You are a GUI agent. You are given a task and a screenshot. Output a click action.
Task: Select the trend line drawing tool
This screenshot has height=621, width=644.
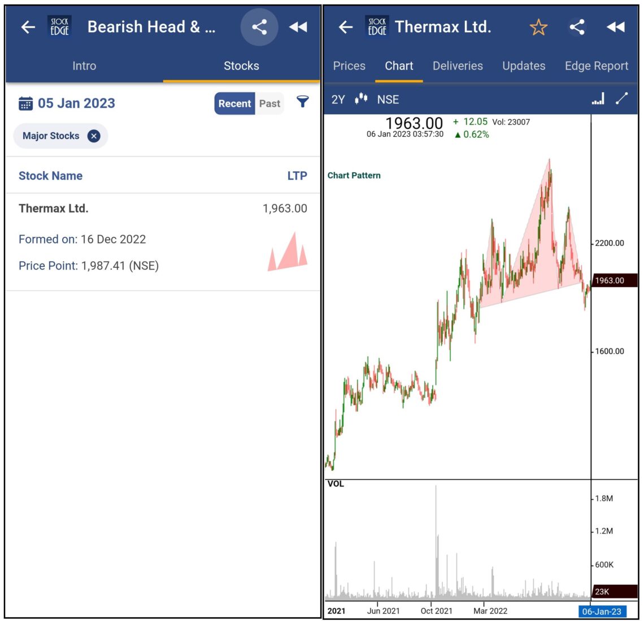[622, 98]
